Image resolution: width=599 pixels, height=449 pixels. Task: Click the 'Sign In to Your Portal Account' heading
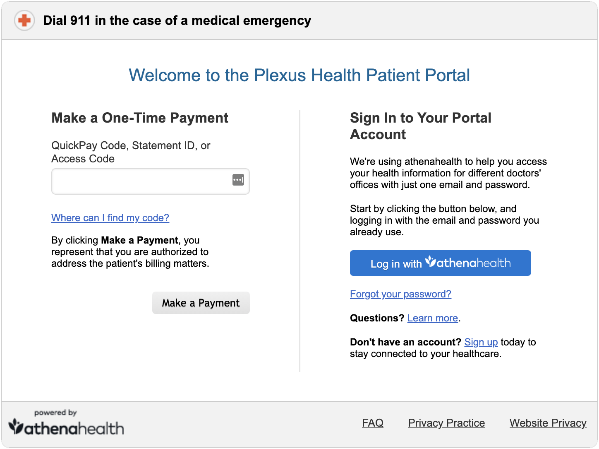point(421,126)
